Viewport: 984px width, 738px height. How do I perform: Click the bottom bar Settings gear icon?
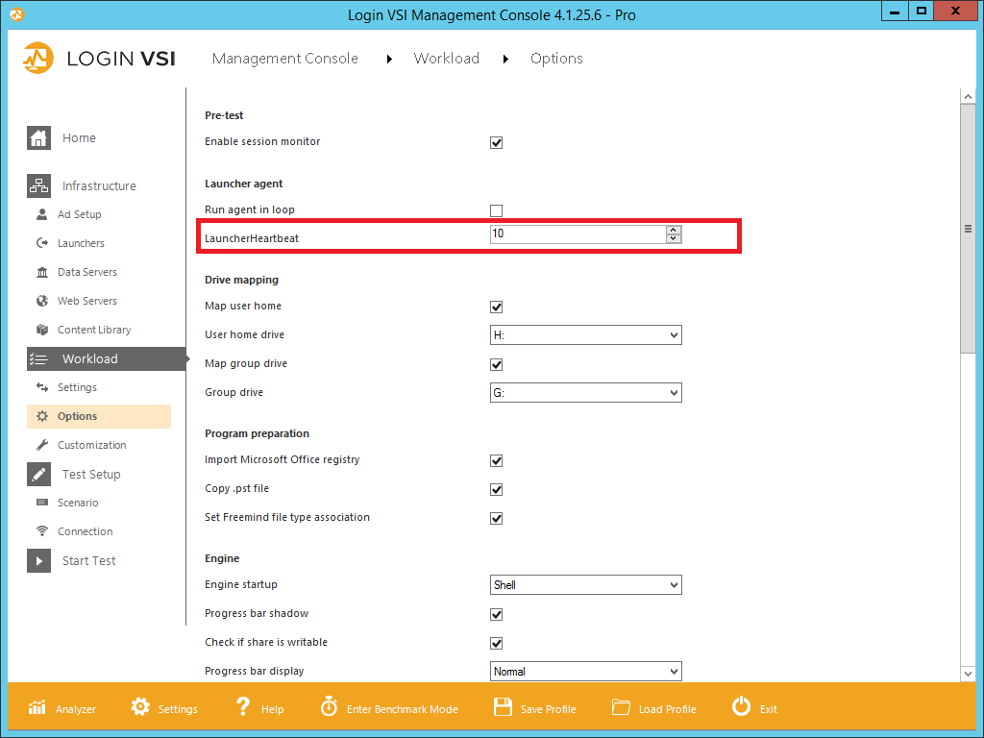pos(140,706)
